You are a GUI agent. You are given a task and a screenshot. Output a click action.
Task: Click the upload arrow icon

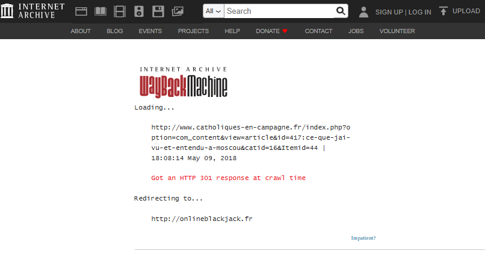coord(443,11)
